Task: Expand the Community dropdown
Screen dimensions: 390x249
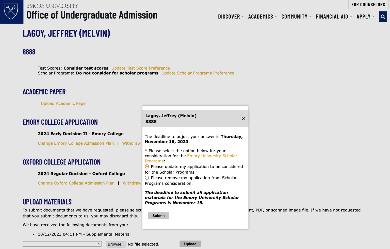Action: tap(295, 16)
